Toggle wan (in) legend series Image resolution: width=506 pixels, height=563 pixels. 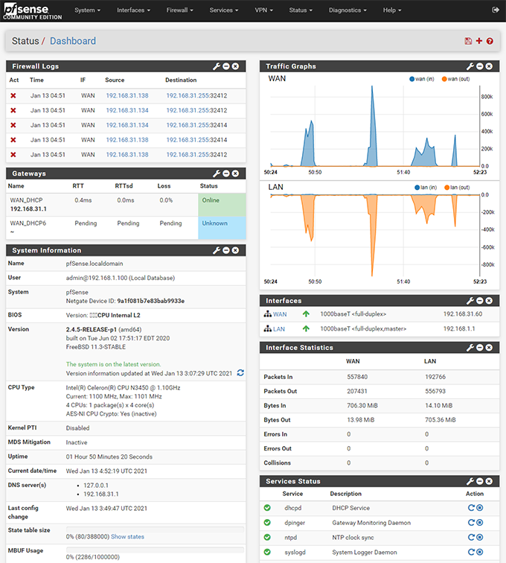click(x=422, y=79)
